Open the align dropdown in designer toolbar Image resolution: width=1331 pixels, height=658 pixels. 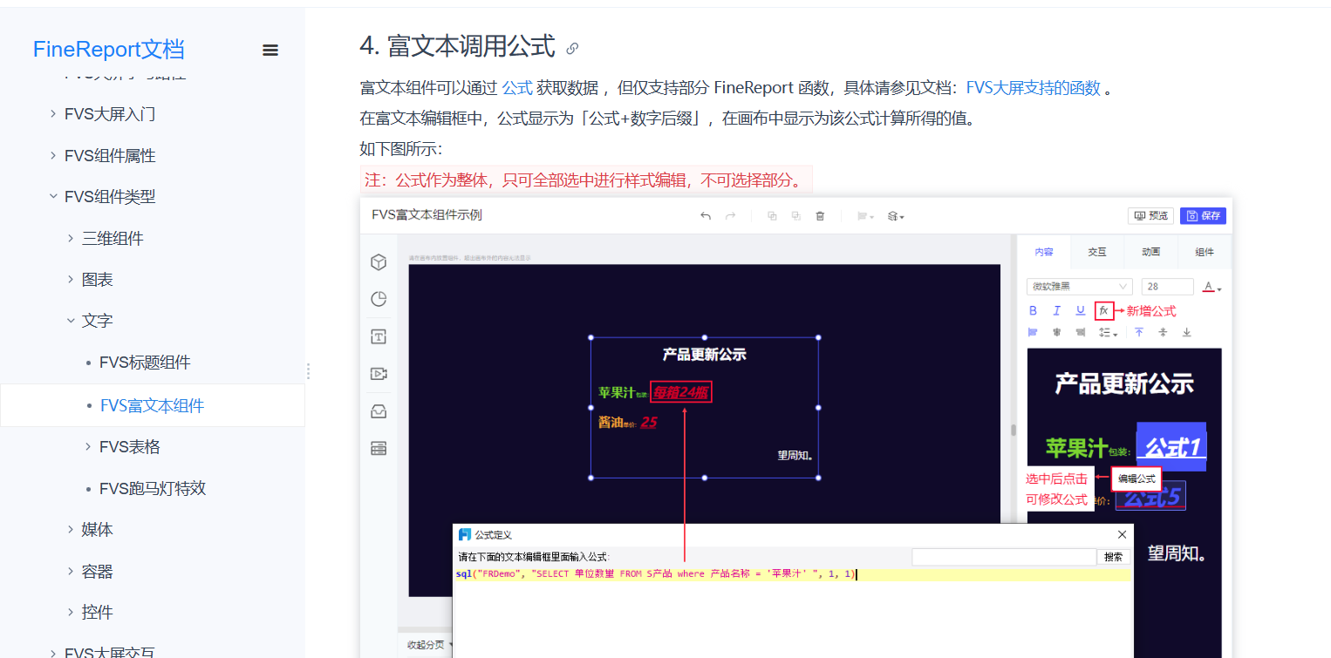[865, 216]
